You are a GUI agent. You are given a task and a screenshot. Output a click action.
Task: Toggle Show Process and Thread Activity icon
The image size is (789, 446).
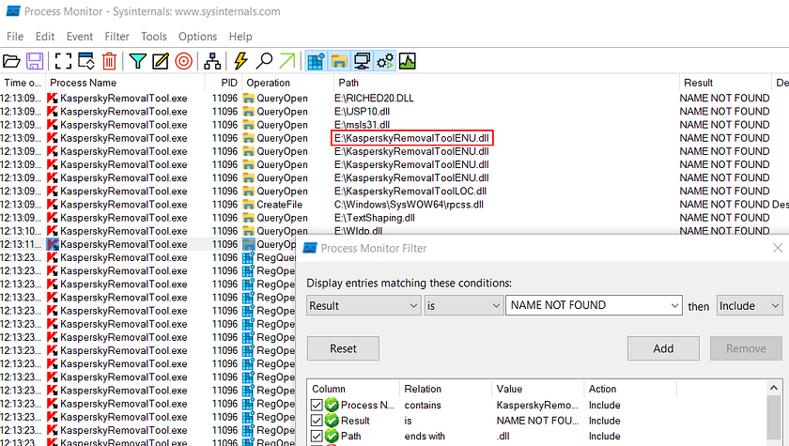click(385, 61)
